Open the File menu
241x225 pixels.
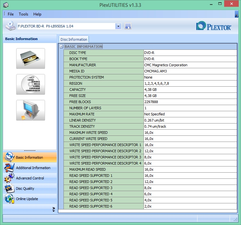[11, 14]
